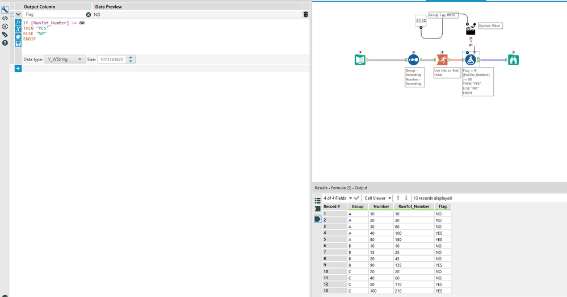Select the Browse binoculars tool
The width and height of the screenshot is (567, 297).
tap(514, 60)
